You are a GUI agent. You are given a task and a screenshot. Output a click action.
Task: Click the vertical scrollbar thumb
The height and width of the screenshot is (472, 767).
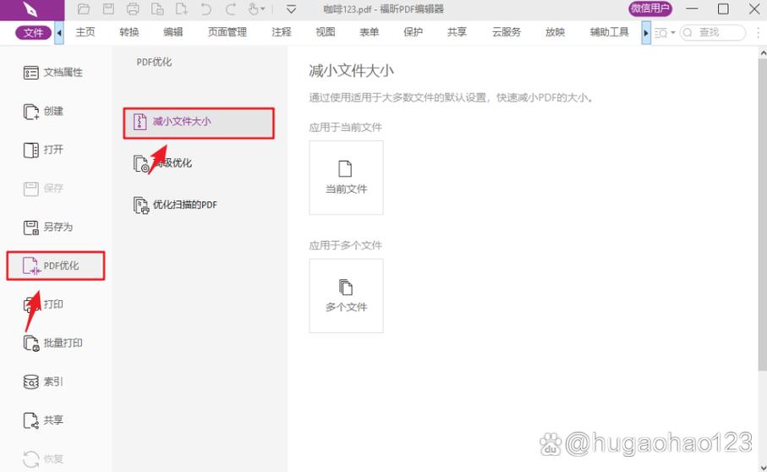[x=763, y=214]
